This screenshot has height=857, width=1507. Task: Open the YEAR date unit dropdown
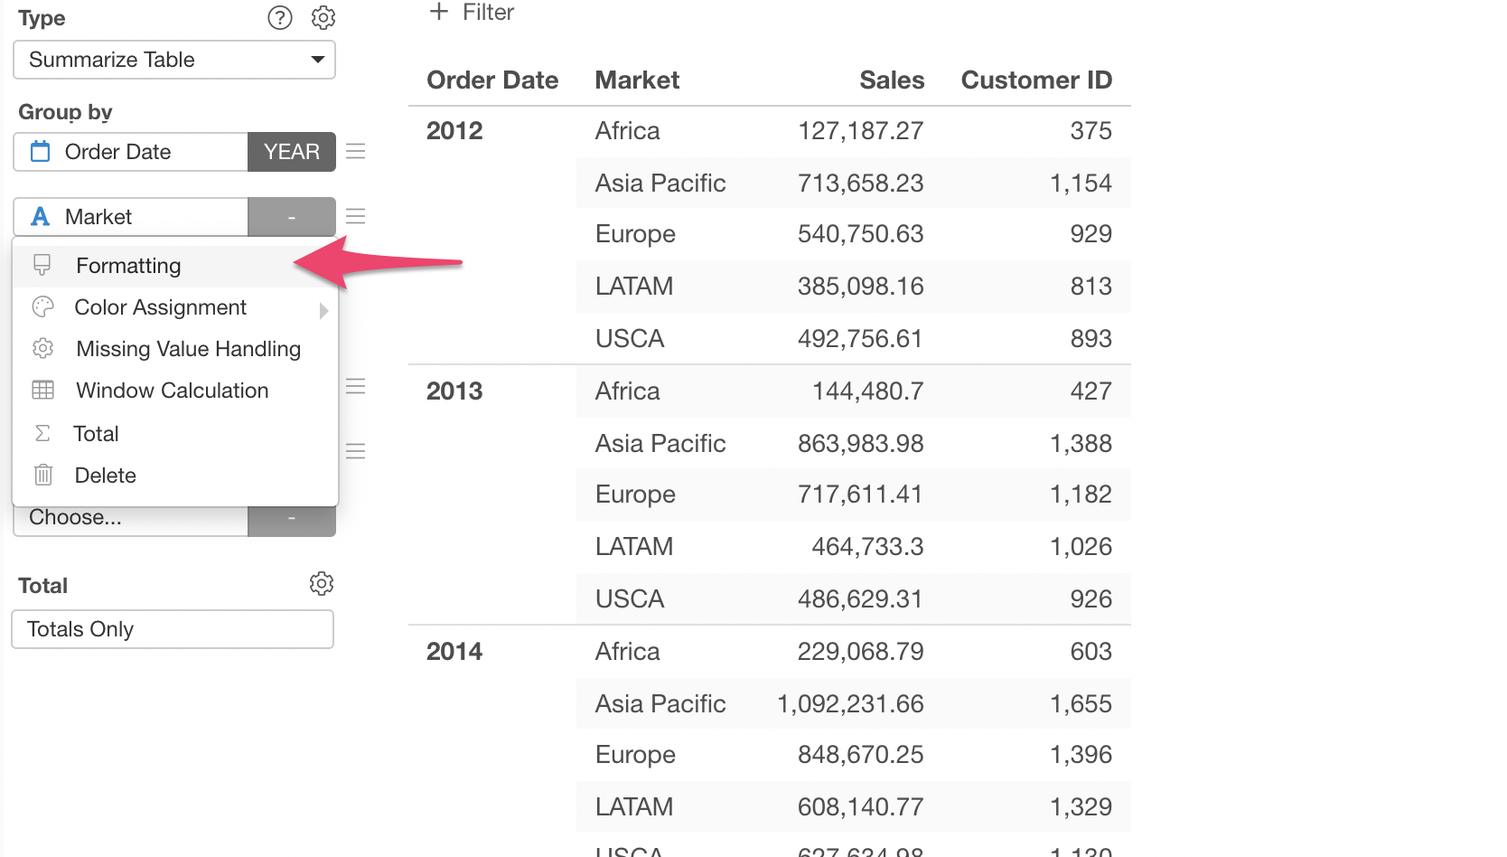(292, 152)
